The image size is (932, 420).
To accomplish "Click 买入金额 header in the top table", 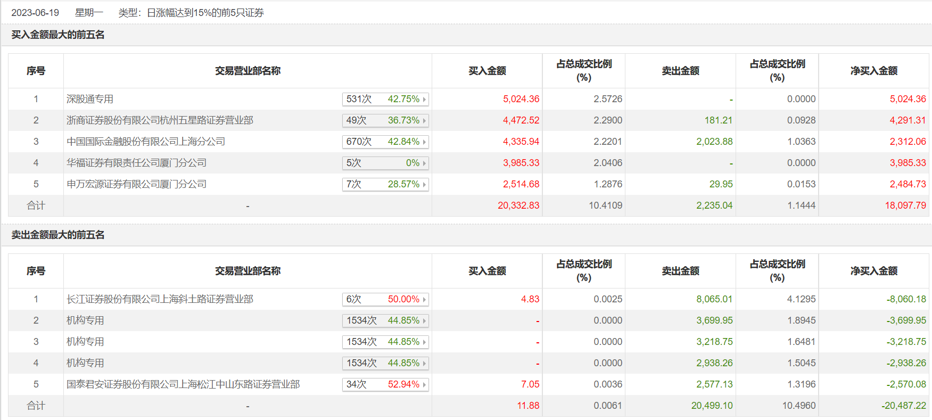I will point(487,71).
